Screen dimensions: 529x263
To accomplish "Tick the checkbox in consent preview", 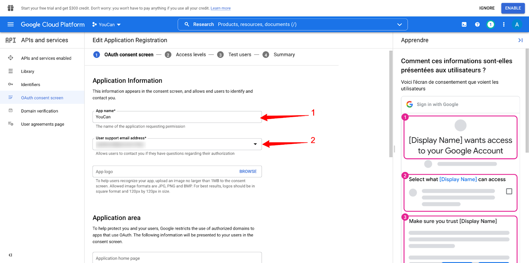I will tap(509, 191).
